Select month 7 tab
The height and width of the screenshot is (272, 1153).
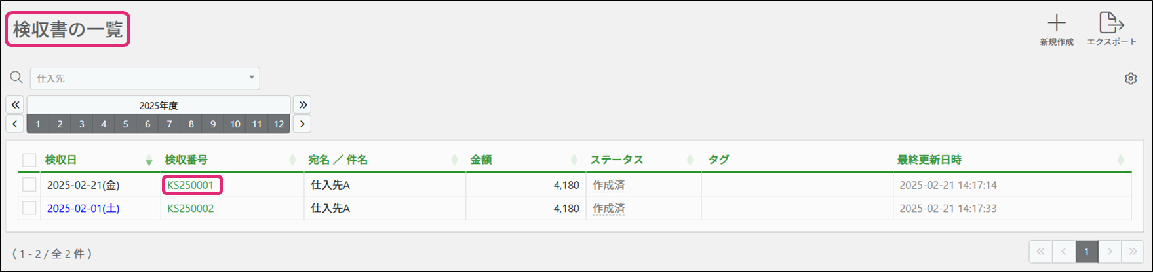tap(169, 124)
